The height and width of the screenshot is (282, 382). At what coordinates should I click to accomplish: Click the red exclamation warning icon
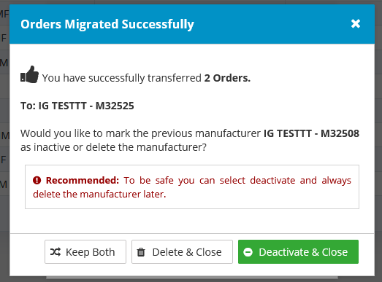[x=37, y=181]
